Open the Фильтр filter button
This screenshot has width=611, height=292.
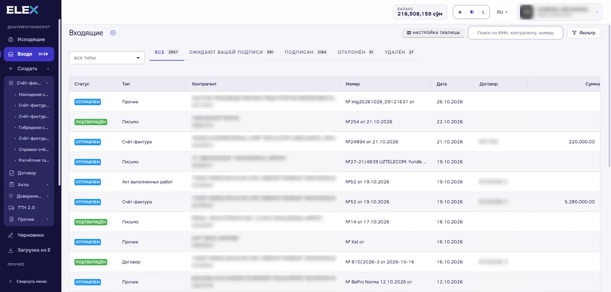584,33
